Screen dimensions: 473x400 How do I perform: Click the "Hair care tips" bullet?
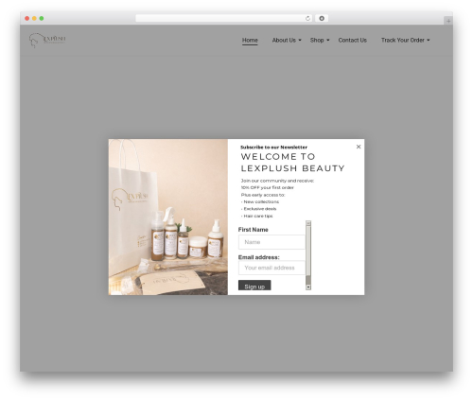coord(257,216)
